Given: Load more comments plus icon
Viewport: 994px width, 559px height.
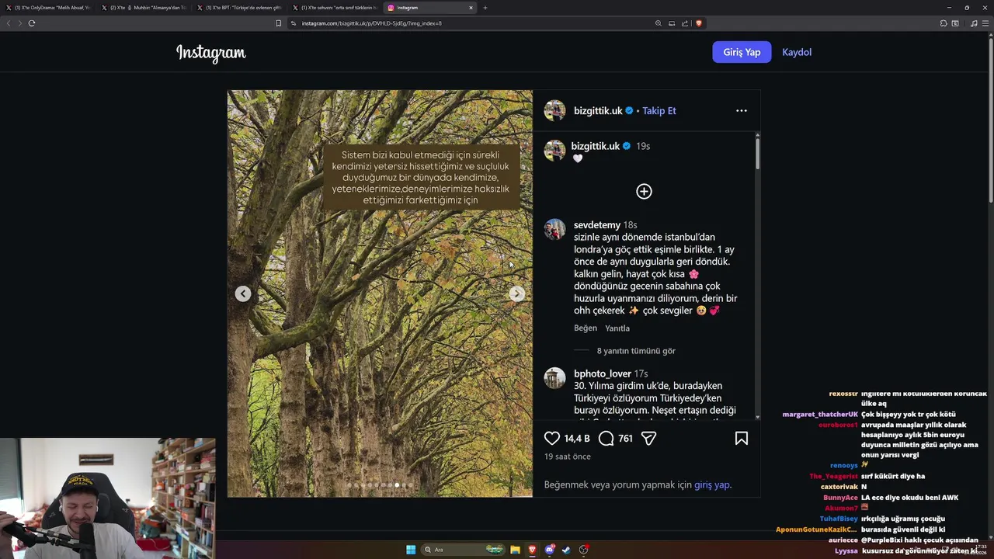Looking at the screenshot, I should click(x=644, y=192).
